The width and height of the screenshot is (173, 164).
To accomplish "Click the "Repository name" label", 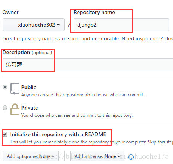I will point(94,13).
